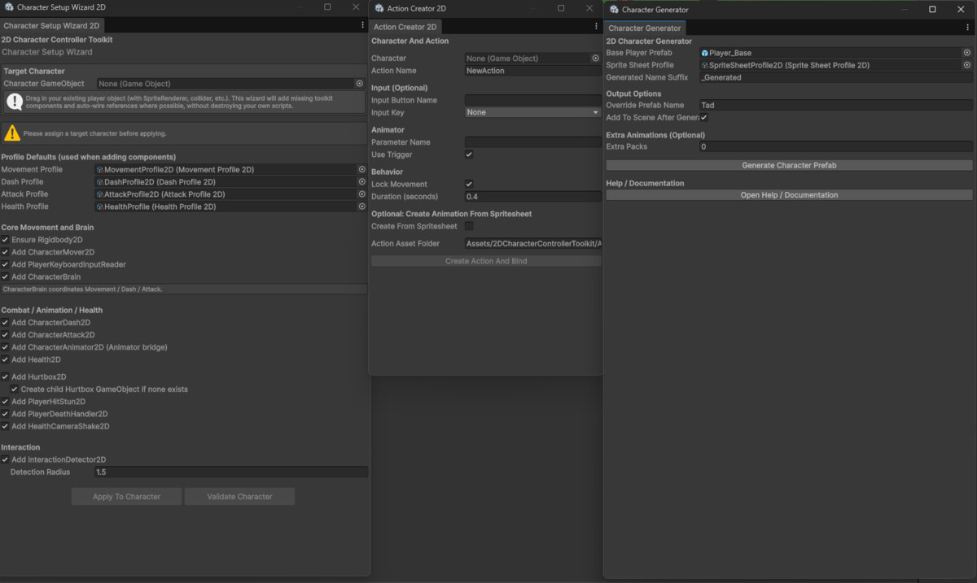The width and height of the screenshot is (977, 583).
Task: Click the Action Name field containing NewAction
Action: pyautogui.click(x=532, y=71)
